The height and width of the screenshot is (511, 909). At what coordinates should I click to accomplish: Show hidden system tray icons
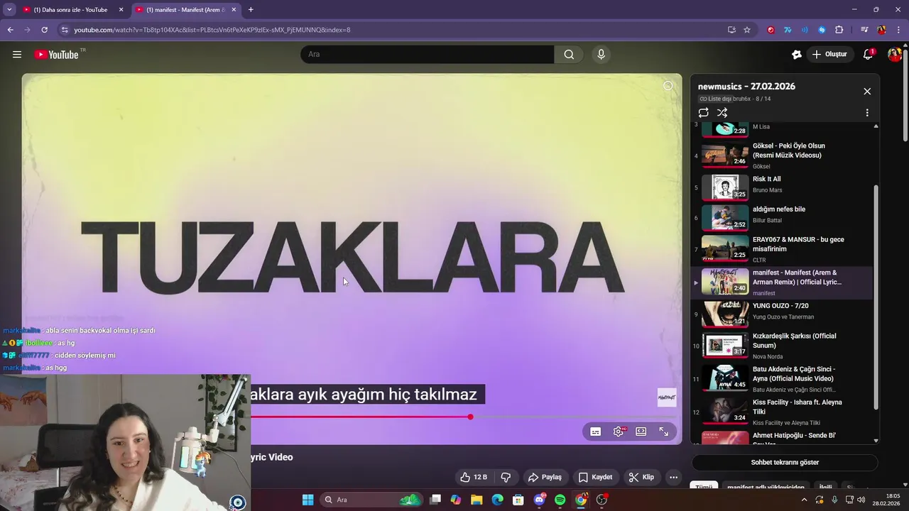point(804,500)
